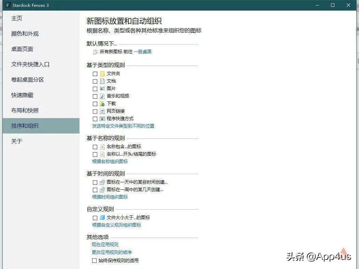359x269 pixels.
Task: Toggle the 图标在一天中的某些时间创建 rule
Action: point(95,182)
